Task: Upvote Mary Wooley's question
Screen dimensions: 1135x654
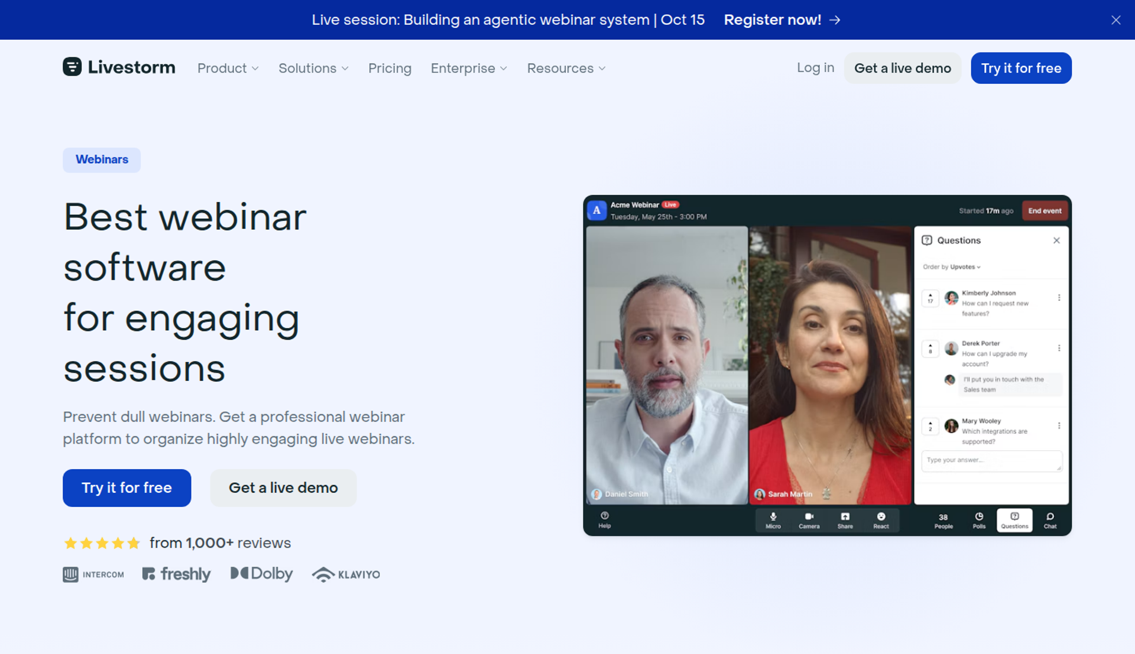Action: 930,426
